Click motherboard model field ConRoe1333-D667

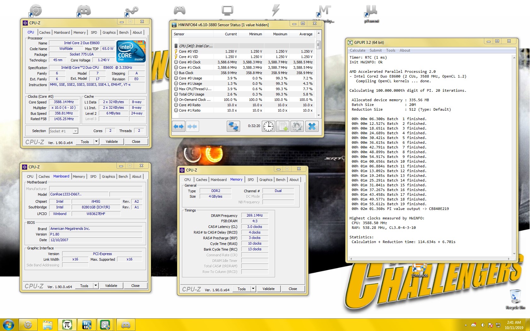click(x=79, y=195)
